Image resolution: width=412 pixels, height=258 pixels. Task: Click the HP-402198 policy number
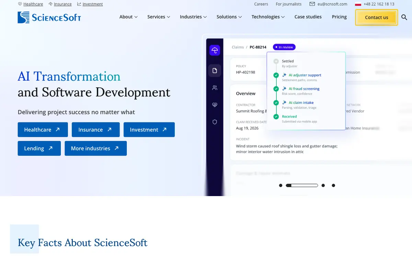[245, 72]
